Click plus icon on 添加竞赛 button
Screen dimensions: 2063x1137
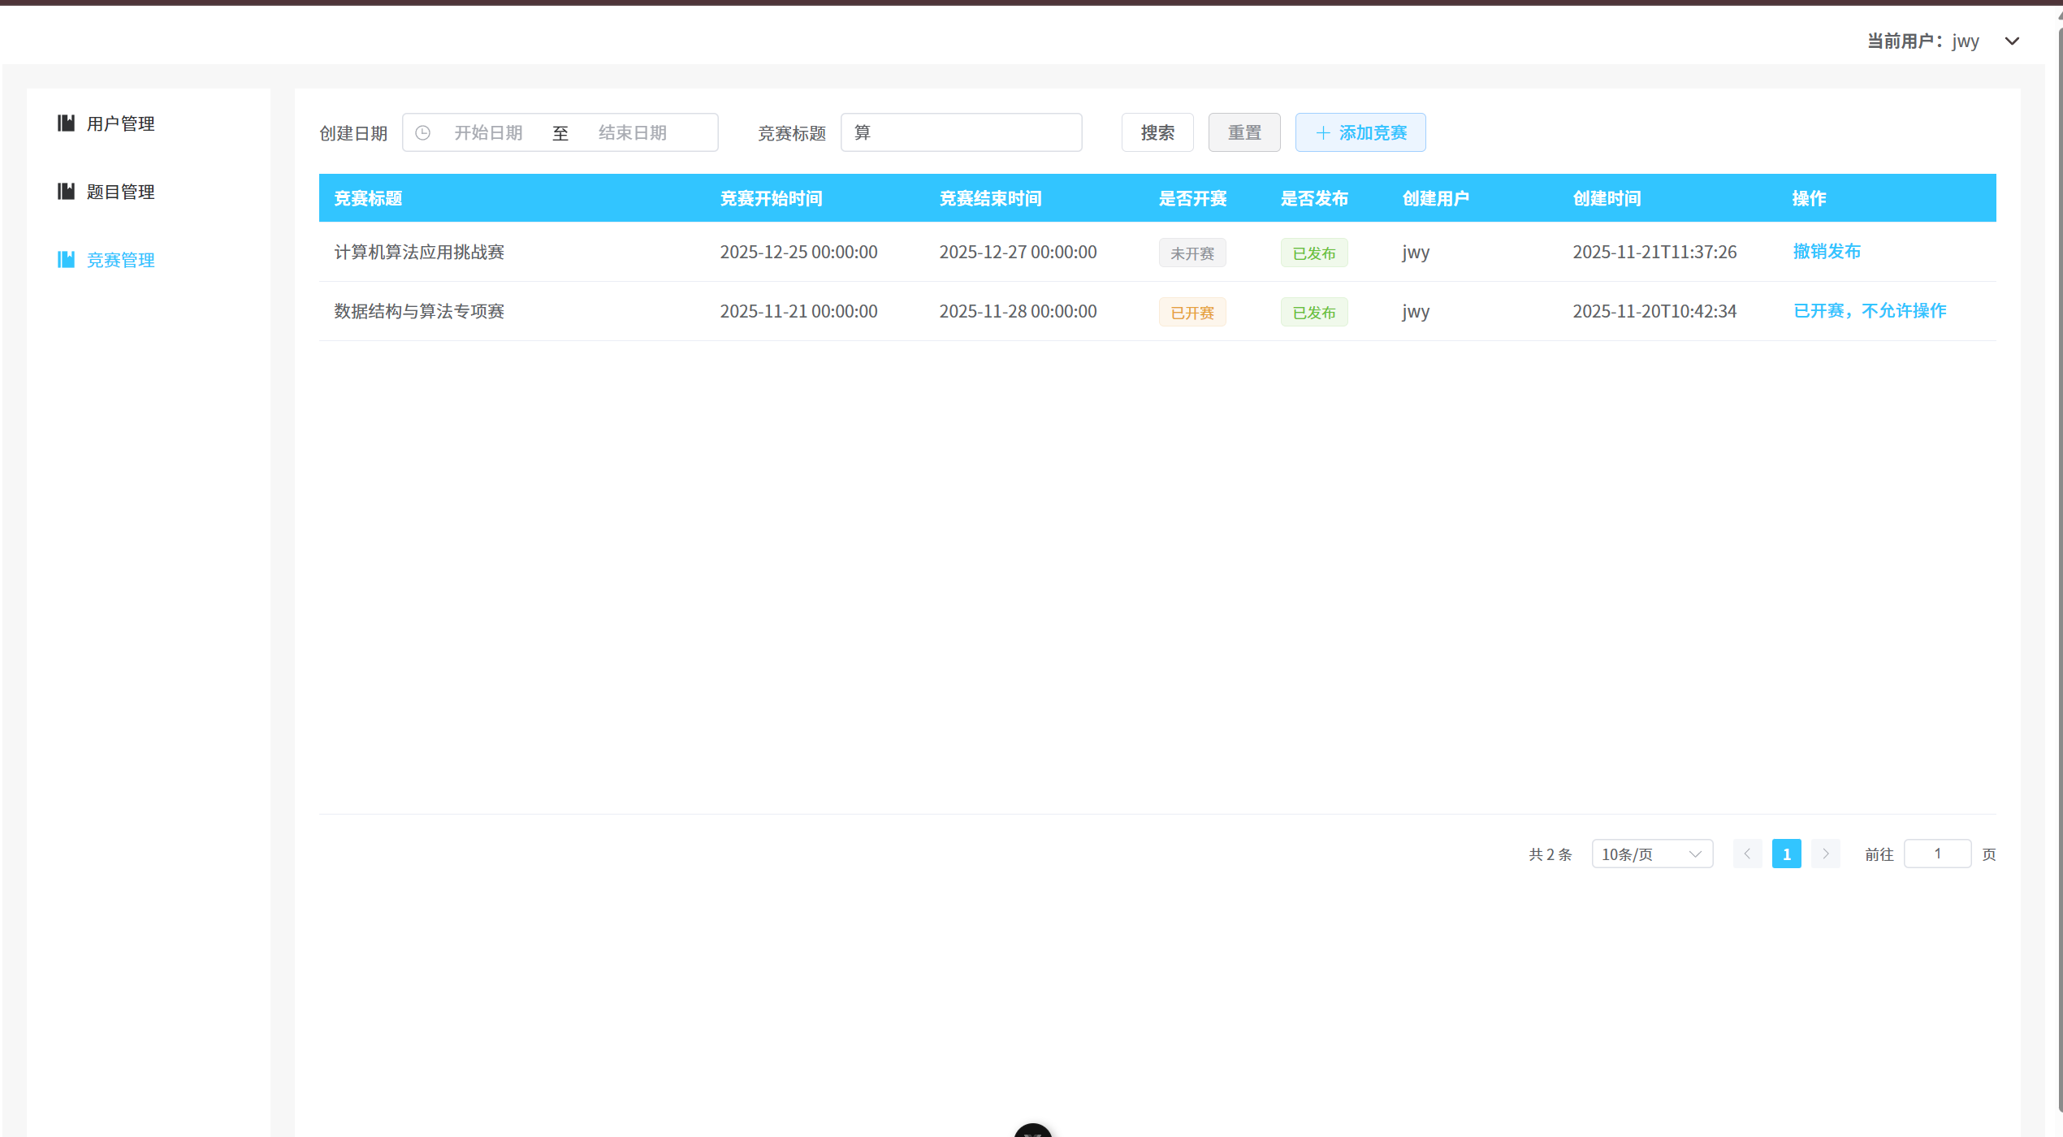pos(1323,133)
